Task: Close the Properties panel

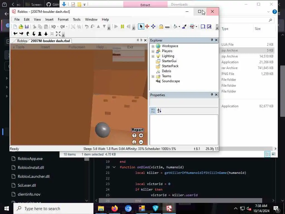Action: (216, 95)
